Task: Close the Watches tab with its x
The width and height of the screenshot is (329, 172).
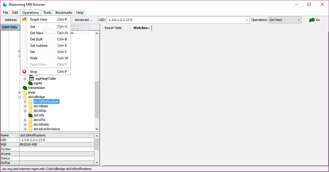Action: click(x=148, y=28)
